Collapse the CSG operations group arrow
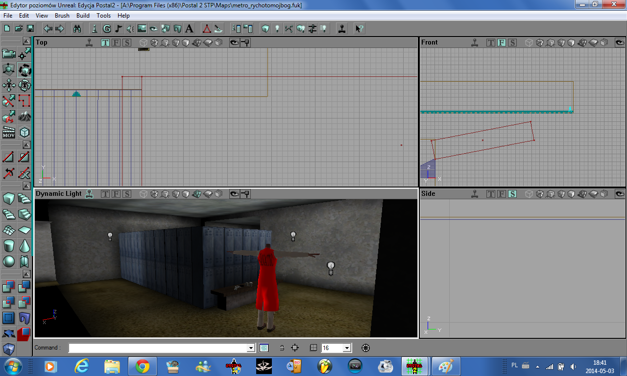627x376 pixels. tap(26, 274)
